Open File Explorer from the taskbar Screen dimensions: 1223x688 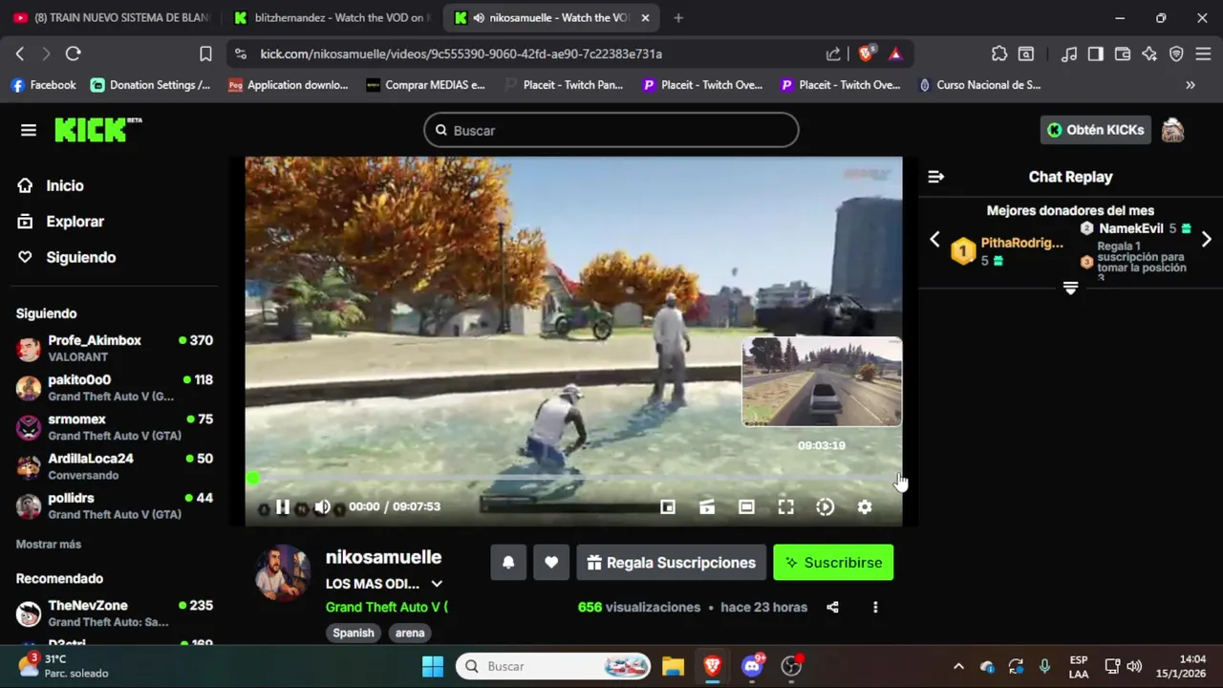pyautogui.click(x=673, y=666)
